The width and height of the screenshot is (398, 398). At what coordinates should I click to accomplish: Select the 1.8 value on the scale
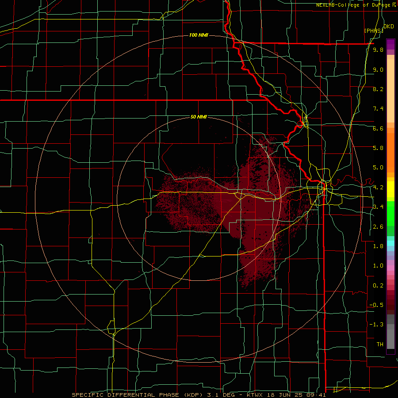point(378,246)
